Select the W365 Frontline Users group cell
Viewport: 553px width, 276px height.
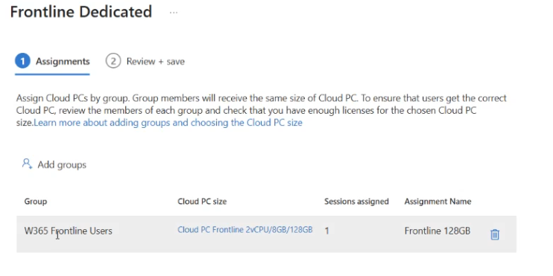68,231
